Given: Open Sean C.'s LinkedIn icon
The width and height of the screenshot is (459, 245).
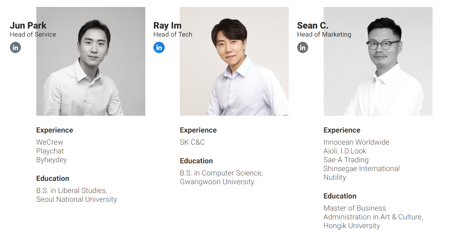Looking at the screenshot, I should pyautogui.click(x=303, y=47).
